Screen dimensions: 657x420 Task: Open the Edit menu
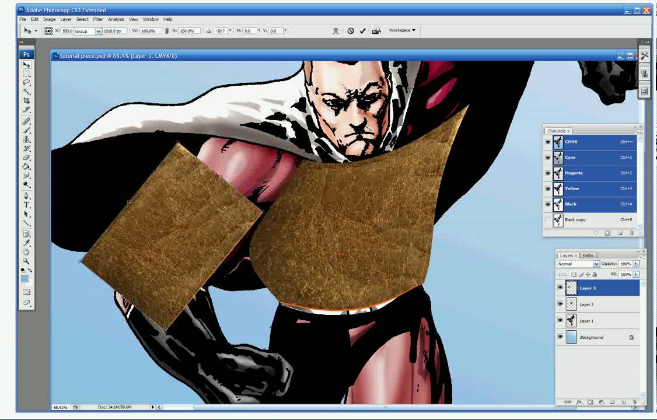click(35, 19)
